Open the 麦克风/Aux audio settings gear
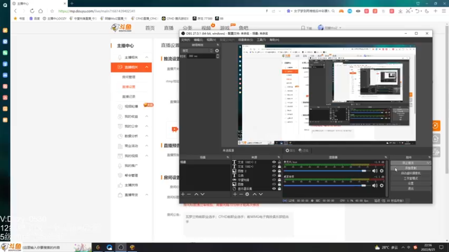This screenshot has height=252, width=449. (382, 171)
